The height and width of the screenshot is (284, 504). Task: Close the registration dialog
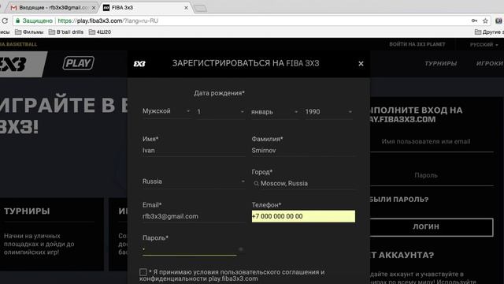pyautogui.click(x=361, y=64)
